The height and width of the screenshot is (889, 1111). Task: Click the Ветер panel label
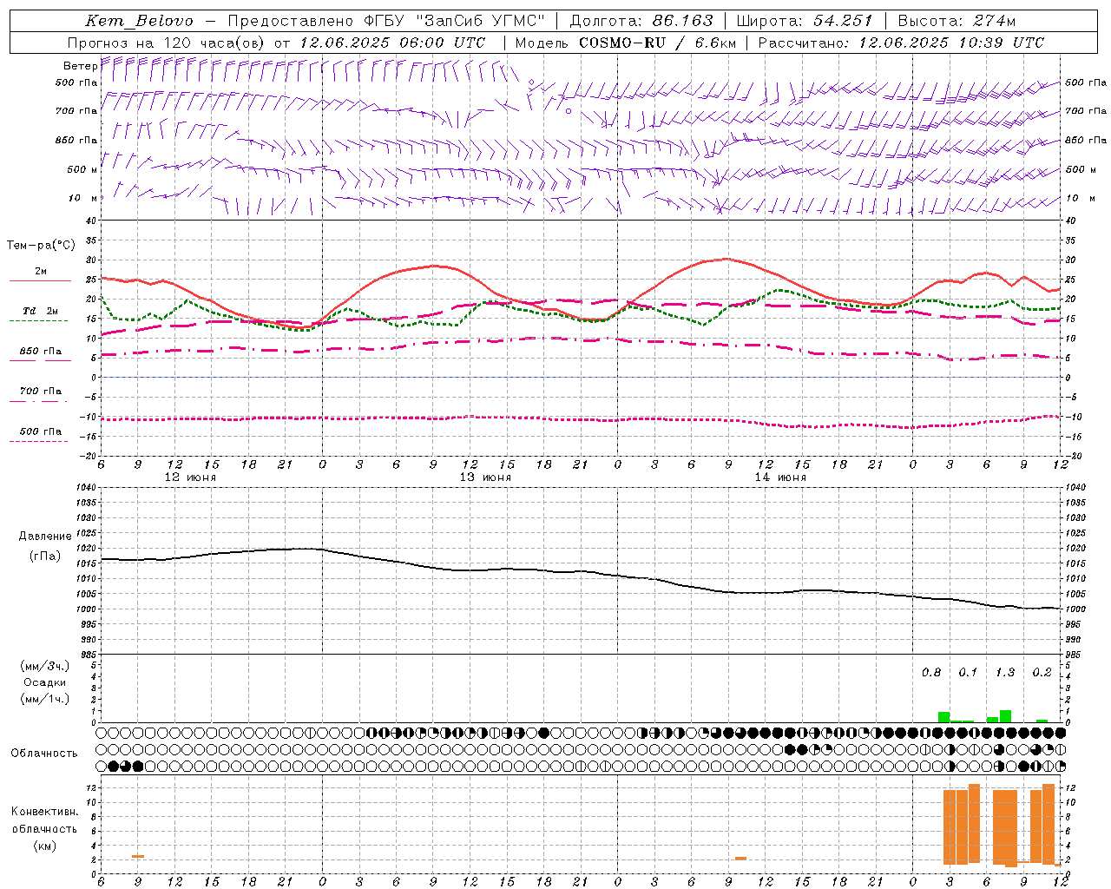(x=80, y=66)
